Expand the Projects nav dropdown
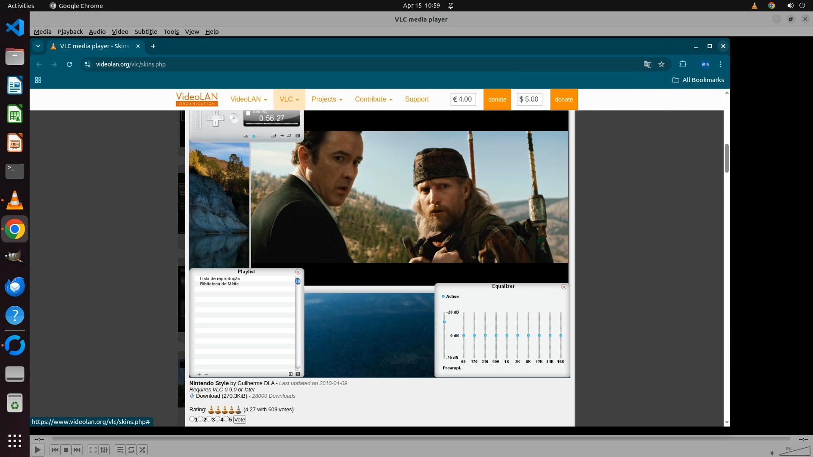The width and height of the screenshot is (813, 457). click(x=326, y=99)
